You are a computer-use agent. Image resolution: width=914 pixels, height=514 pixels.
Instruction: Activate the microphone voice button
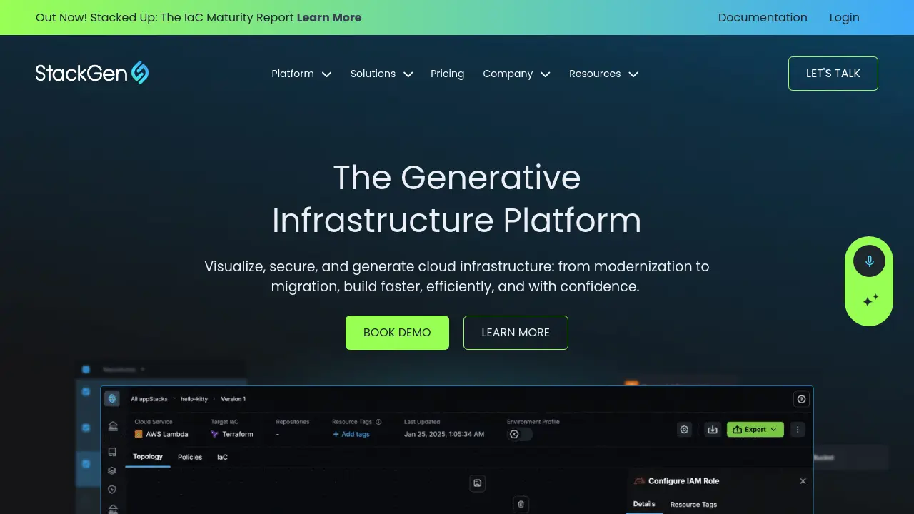869,261
